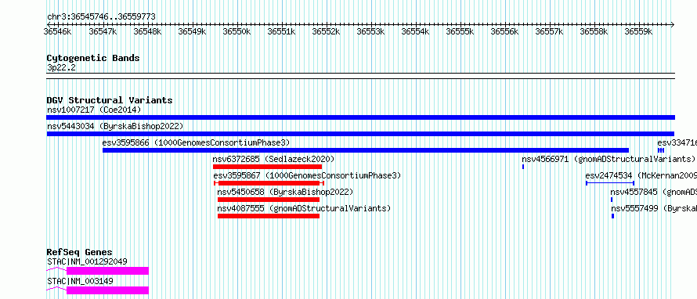Click the 36547k ruler tick label

pyautogui.click(x=103, y=31)
